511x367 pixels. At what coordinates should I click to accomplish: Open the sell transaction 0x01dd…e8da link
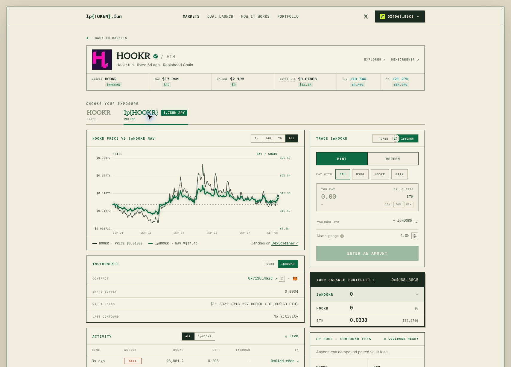[x=285, y=361]
